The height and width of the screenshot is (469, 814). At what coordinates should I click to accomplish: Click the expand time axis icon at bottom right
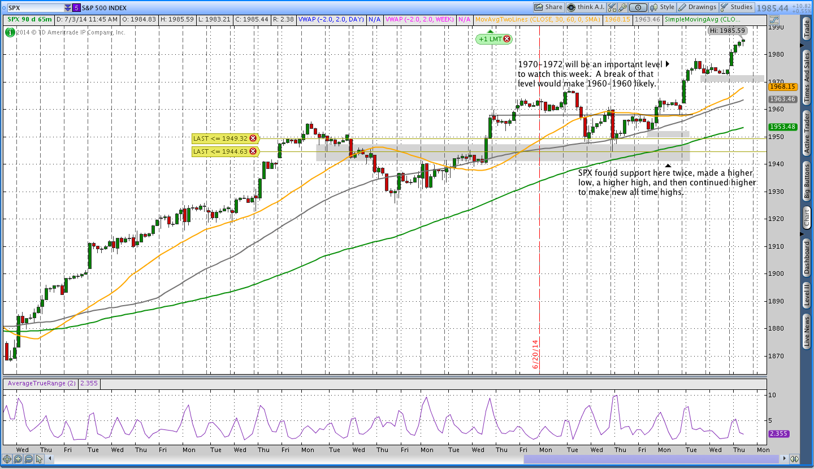[x=794, y=459]
